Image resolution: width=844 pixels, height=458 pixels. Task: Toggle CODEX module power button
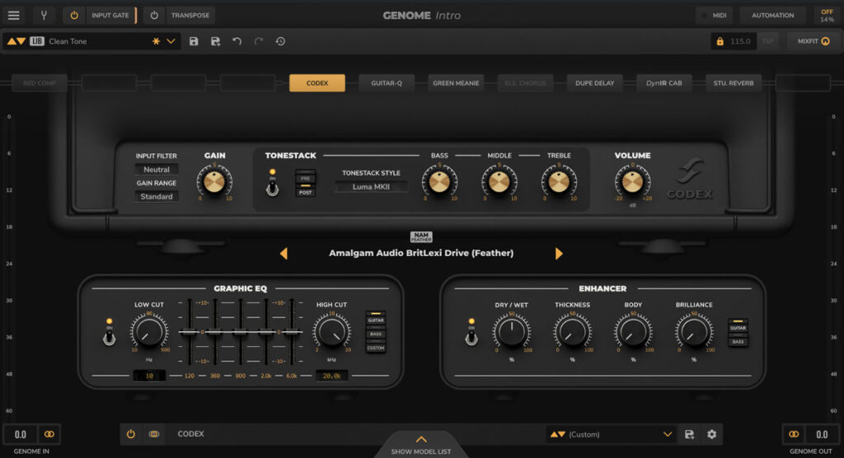(x=131, y=434)
